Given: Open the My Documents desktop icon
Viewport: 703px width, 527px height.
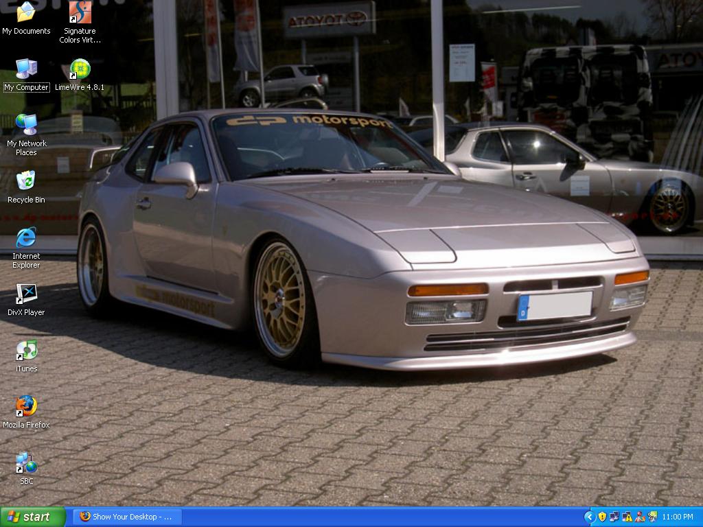Looking at the screenshot, I should (26, 12).
